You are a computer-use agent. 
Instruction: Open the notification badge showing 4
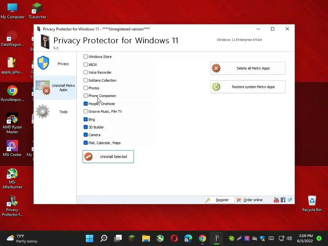pos(319,238)
